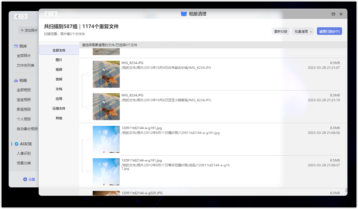Open 人像识别 in rear window
Image resolution: width=358 pixels, height=209 pixels.
tap(24, 153)
